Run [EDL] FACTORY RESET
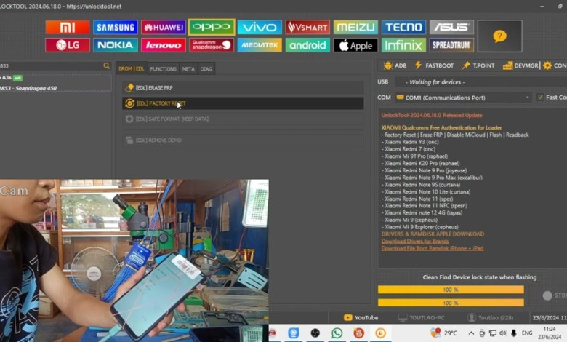 [x=243, y=103]
